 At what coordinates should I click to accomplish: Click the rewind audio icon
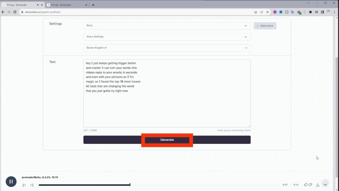tap(24, 185)
